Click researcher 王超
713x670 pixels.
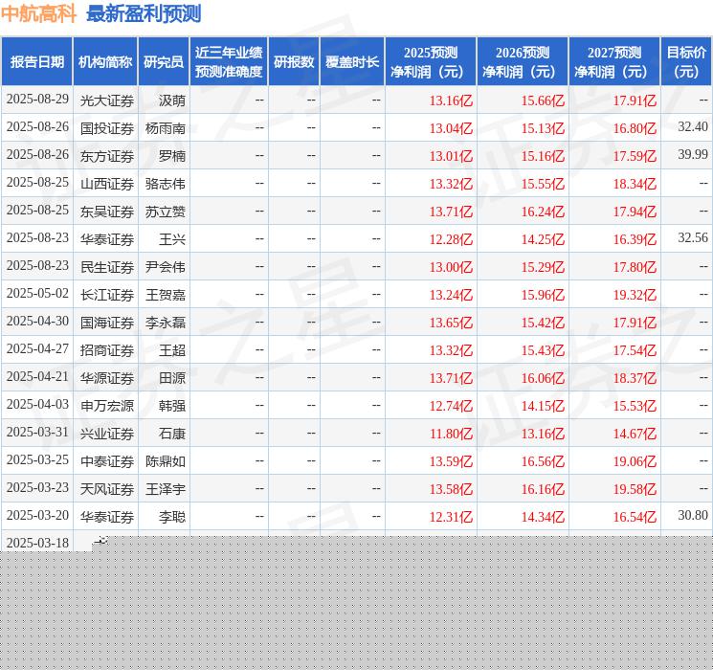172,350
